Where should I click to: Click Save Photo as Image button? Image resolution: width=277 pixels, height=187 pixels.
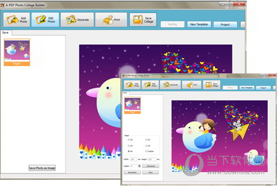tap(42, 168)
